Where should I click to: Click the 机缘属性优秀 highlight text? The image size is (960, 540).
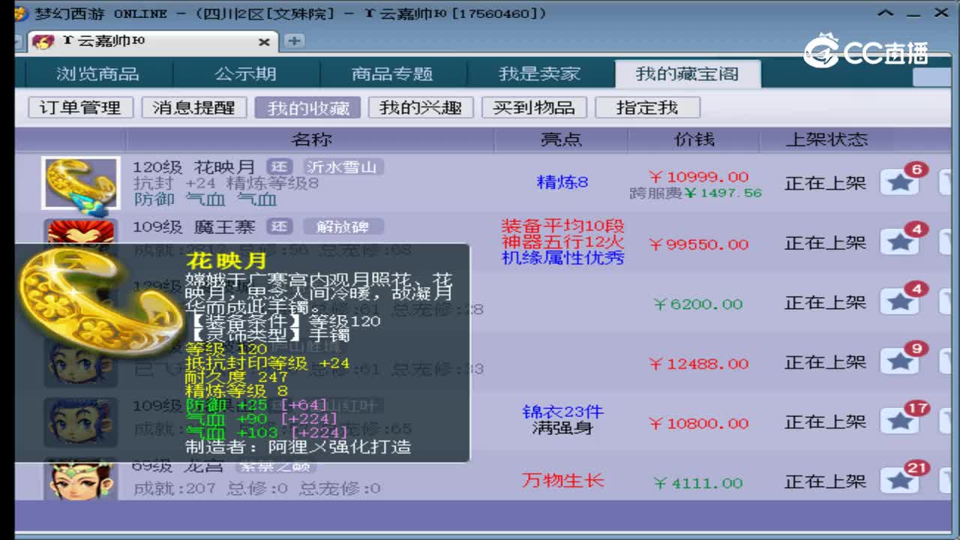pyautogui.click(x=562, y=258)
